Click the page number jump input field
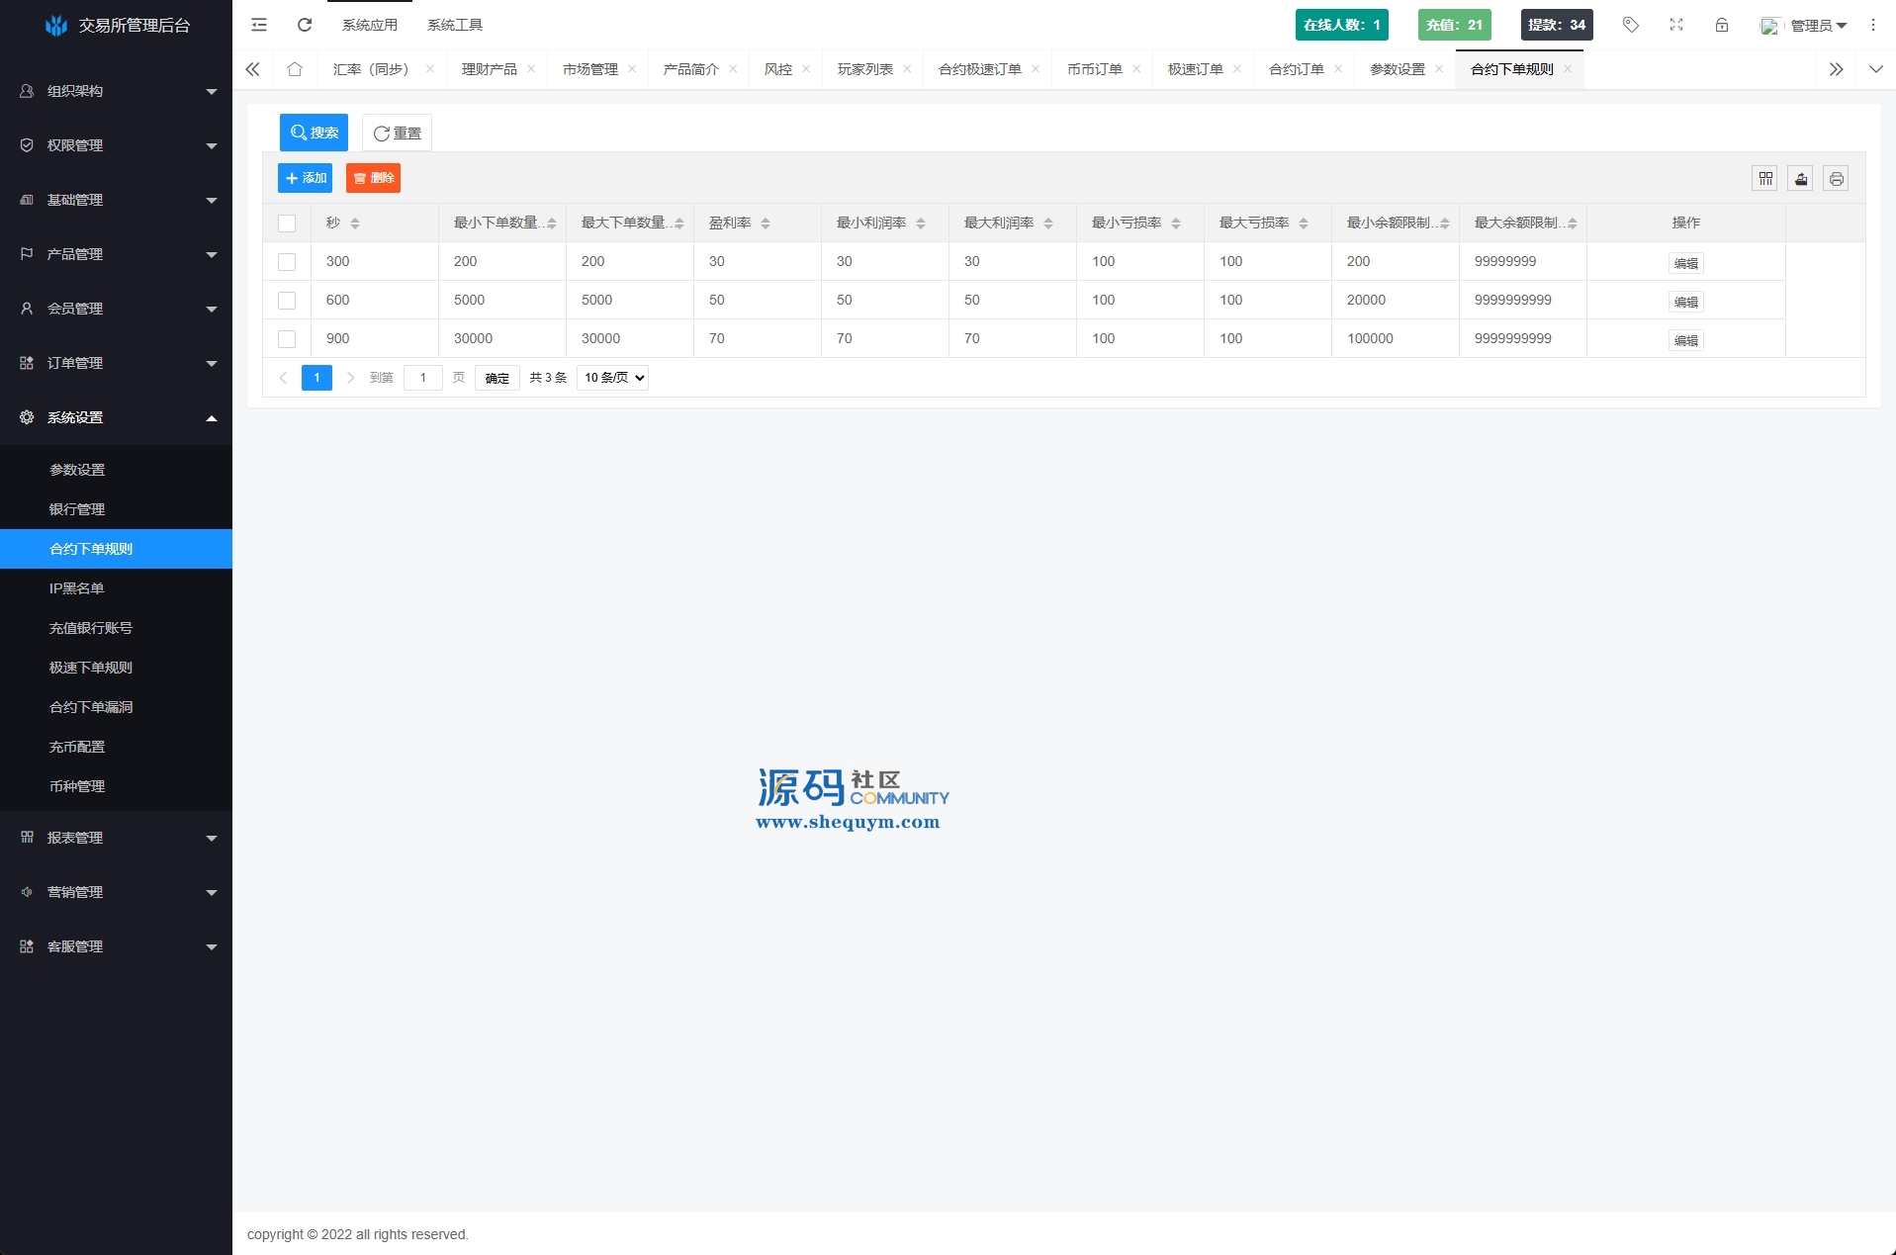Viewport: 1896px width, 1255px height. (423, 378)
